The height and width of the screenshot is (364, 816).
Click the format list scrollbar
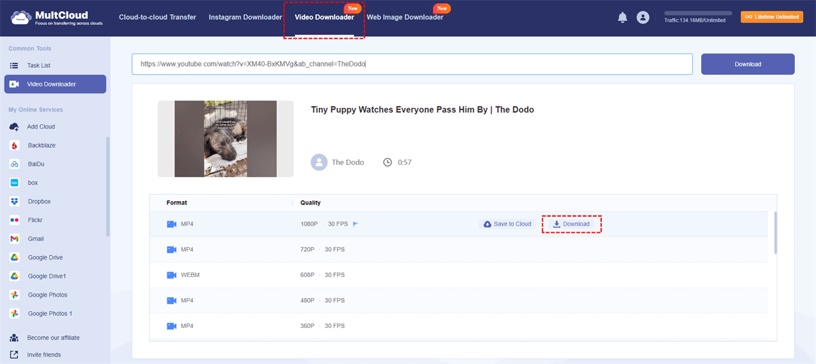tap(775, 233)
